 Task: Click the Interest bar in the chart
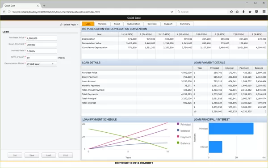click(215, 147)
